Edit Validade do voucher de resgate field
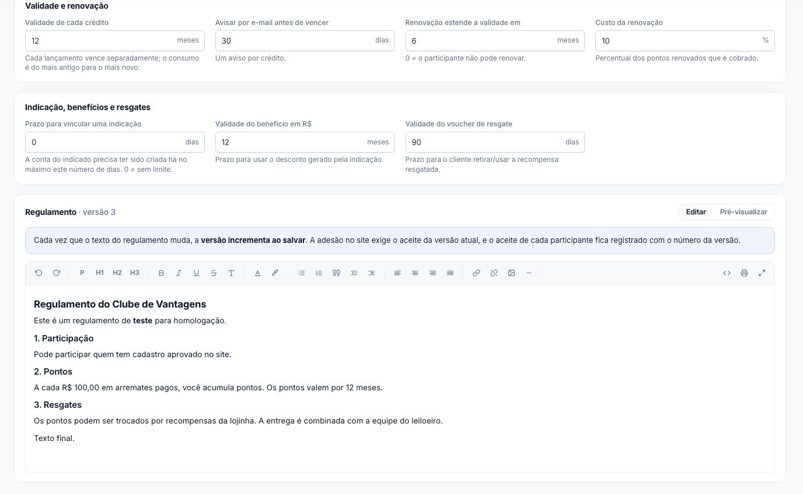This screenshot has width=803, height=494. click(x=495, y=142)
